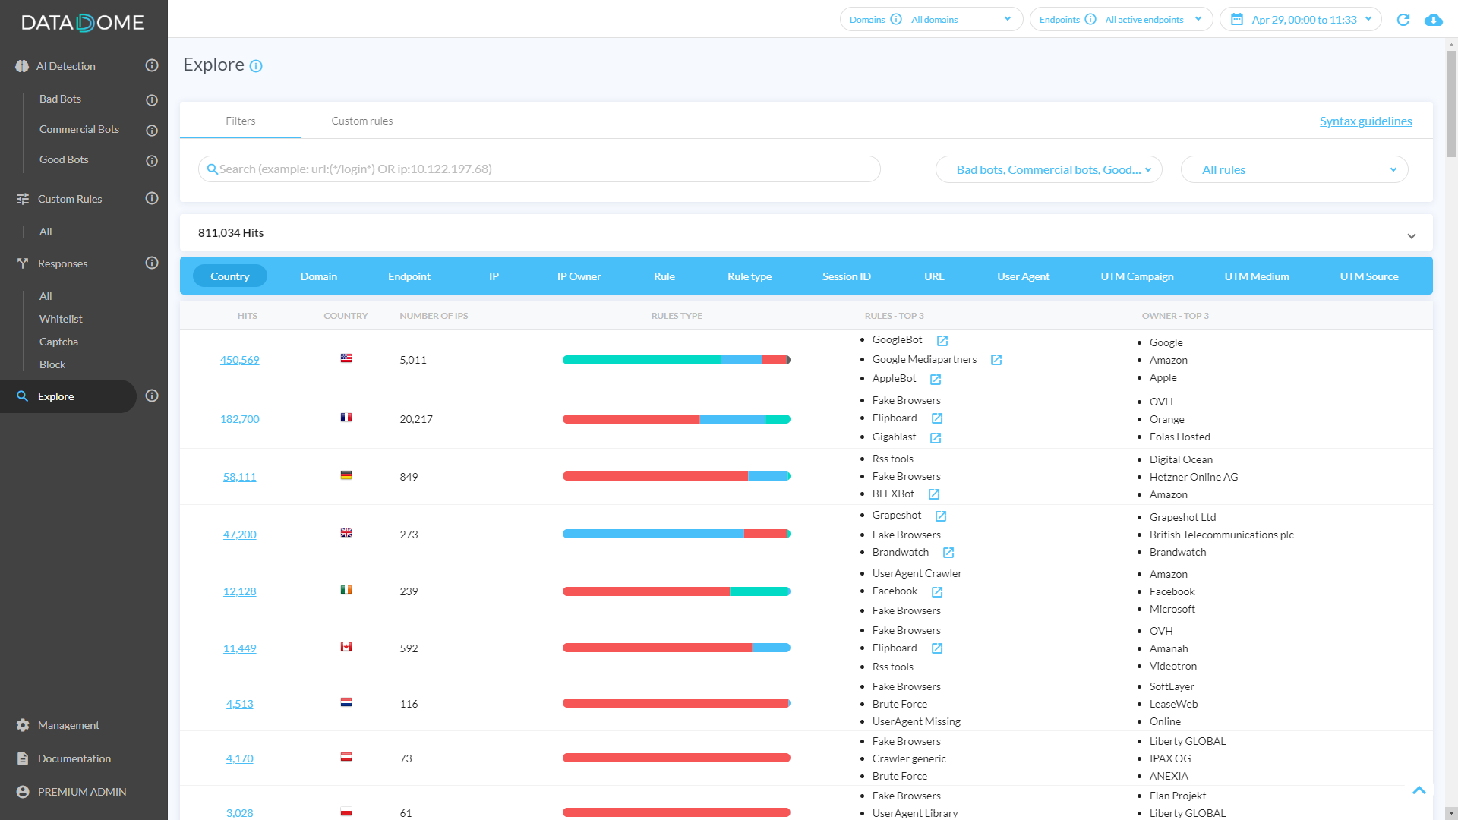This screenshot has height=820, width=1458.
Task: Open Brandwatch external link icon
Action: click(x=948, y=553)
